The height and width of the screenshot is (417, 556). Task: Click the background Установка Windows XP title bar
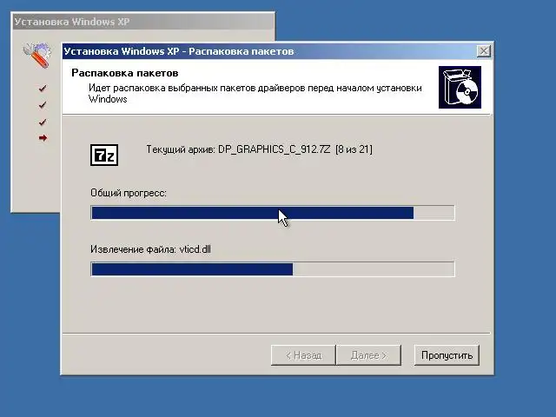click(143, 22)
